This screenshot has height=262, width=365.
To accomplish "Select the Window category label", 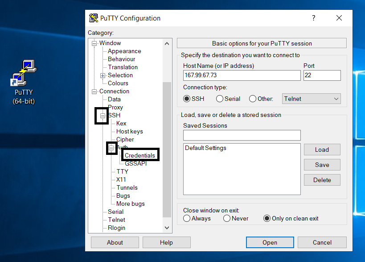I will [110, 43].
